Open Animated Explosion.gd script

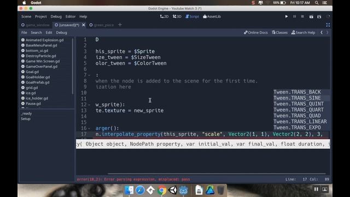click(x=43, y=40)
